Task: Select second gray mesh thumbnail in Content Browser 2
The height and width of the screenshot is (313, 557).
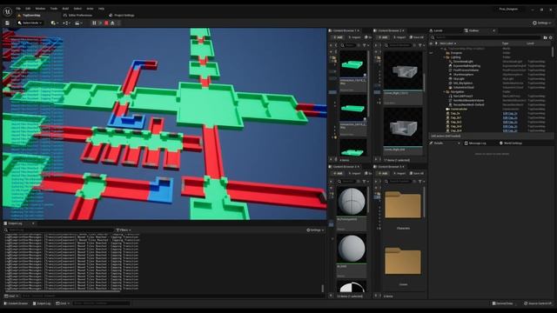Action: (403, 128)
